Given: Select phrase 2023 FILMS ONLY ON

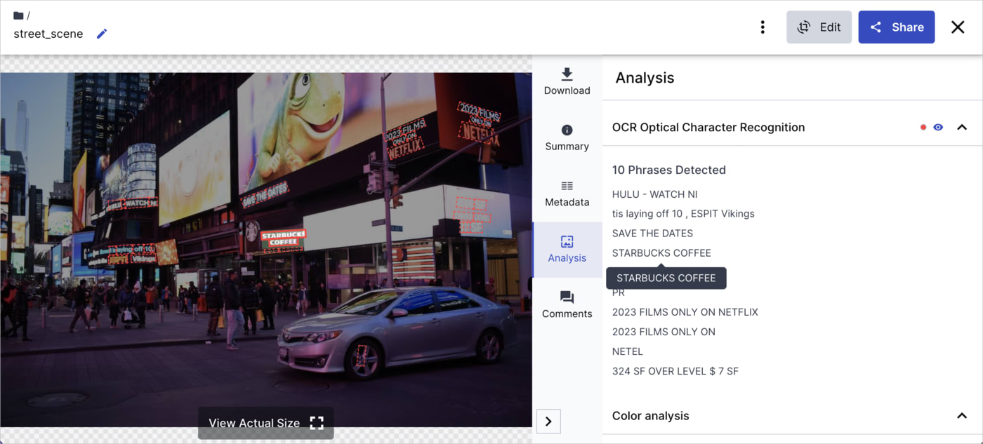Looking at the screenshot, I should click(x=664, y=332).
